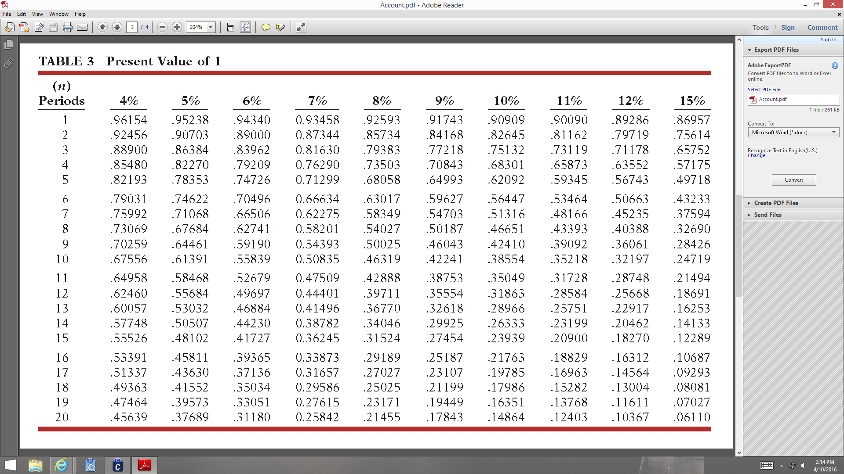Screen dimensions: 844x474
Task: Click the next page navigation icon
Action: click(116, 27)
